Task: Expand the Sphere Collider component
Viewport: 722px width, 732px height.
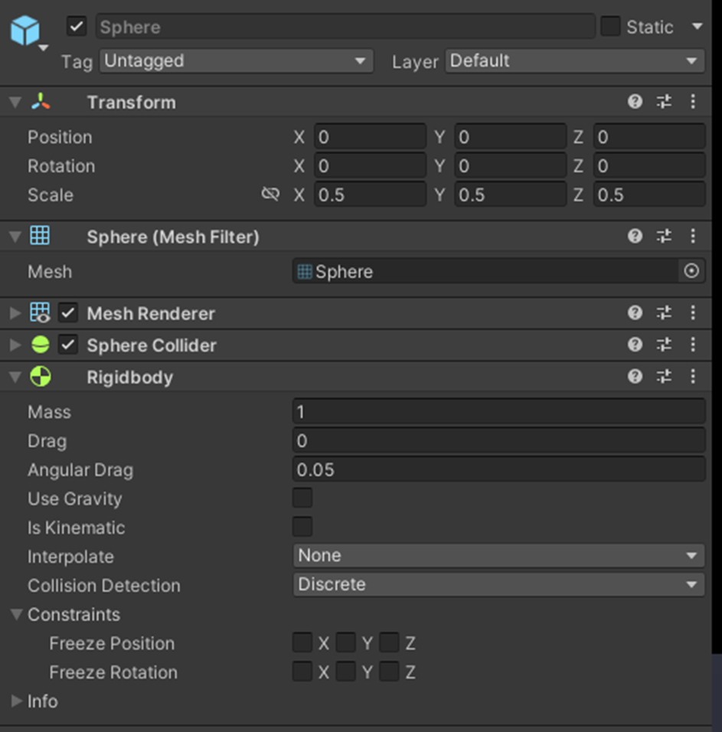Action: [x=15, y=345]
